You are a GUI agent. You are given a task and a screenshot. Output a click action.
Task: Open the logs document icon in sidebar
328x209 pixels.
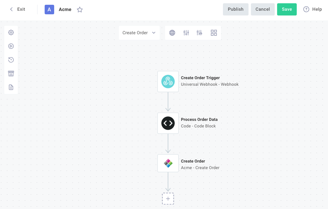coord(11,87)
